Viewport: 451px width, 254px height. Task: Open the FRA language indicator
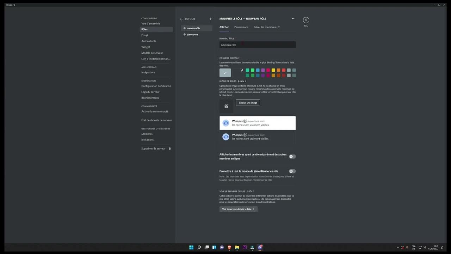point(414,247)
